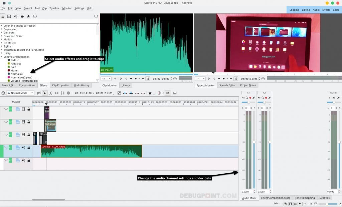
Task: Collapse track V3 chevron
Action: (6, 109)
